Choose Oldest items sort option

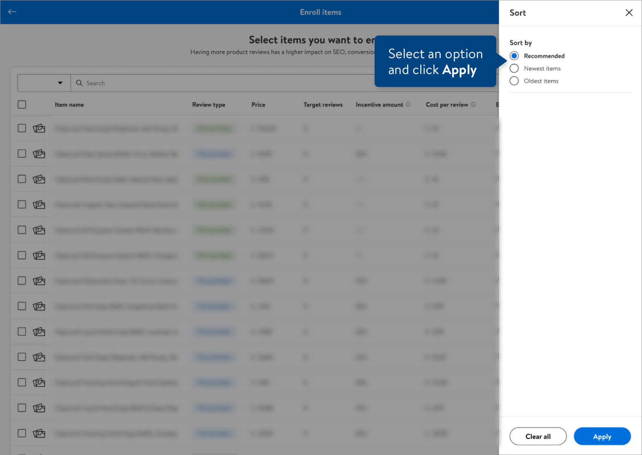pos(514,81)
